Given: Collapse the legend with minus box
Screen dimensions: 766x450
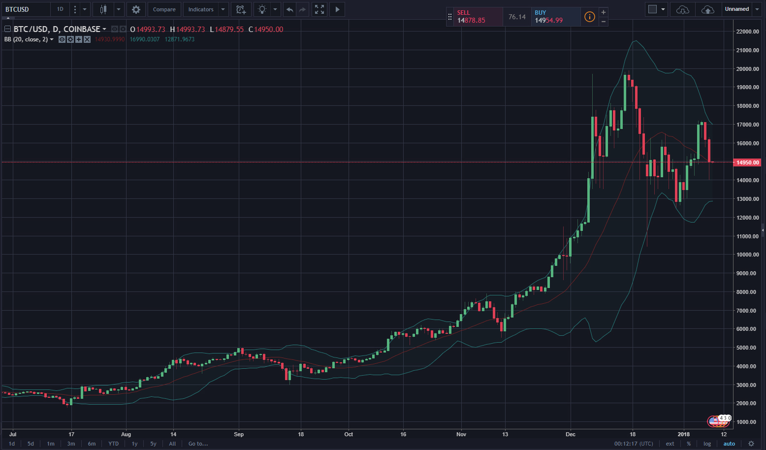Looking at the screenshot, I should click(7, 29).
